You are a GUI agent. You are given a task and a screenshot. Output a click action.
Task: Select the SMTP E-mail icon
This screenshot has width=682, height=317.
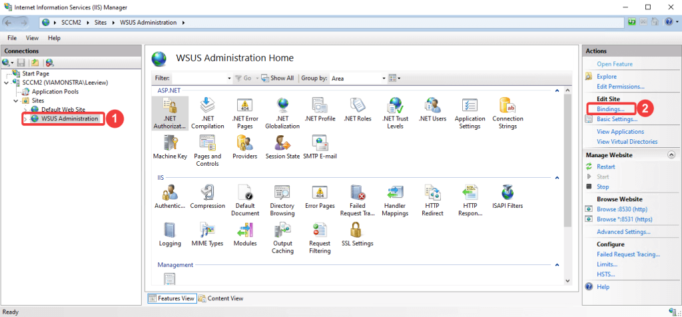click(x=320, y=147)
